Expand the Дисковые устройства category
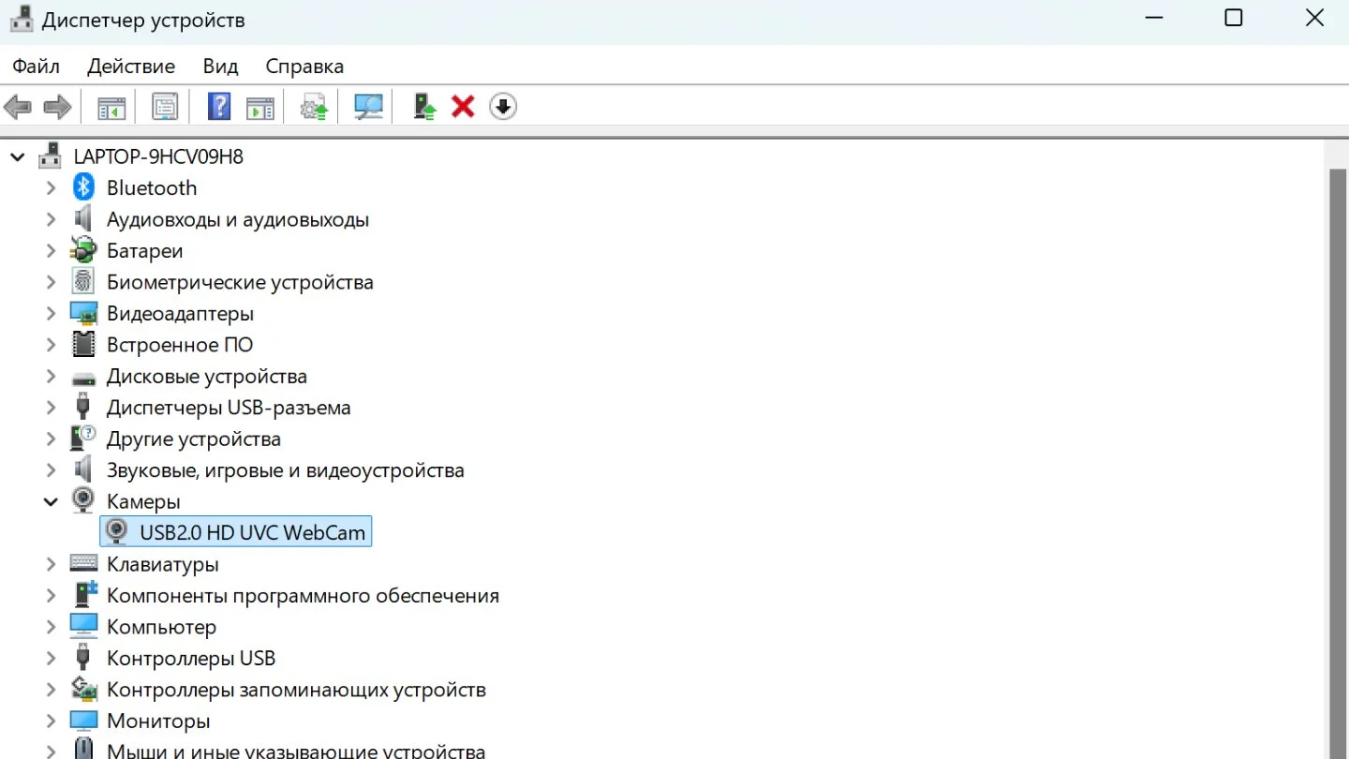 52,376
